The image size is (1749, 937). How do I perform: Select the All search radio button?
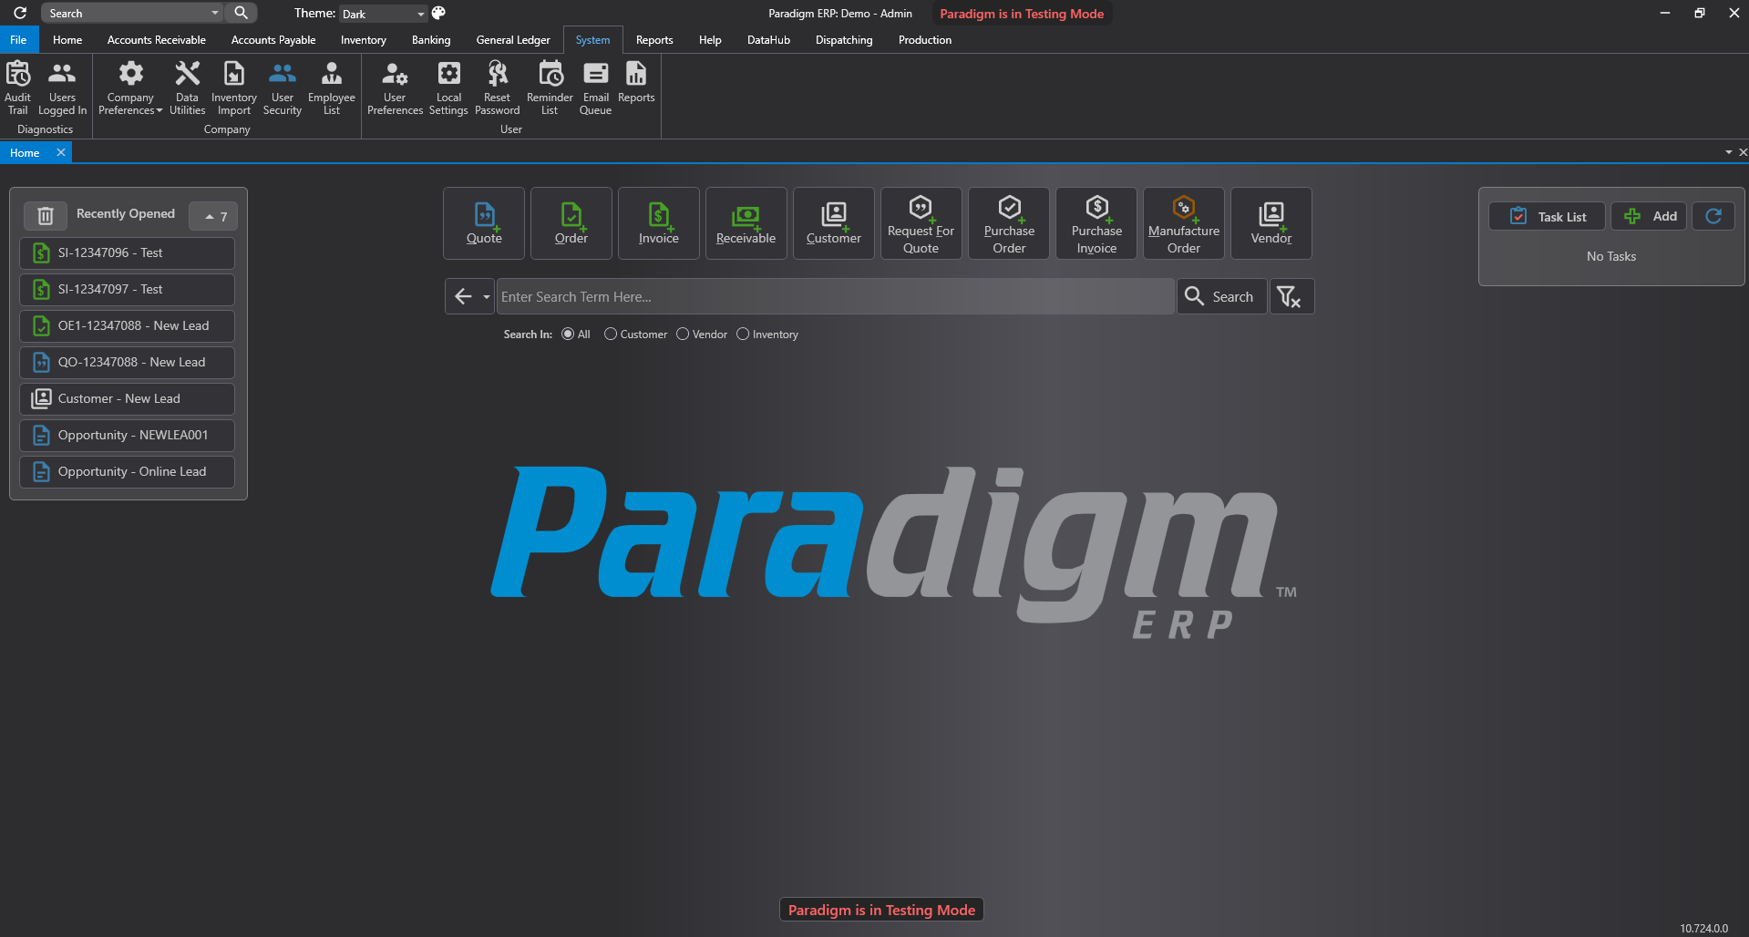pyautogui.click(x=568, y=335)
